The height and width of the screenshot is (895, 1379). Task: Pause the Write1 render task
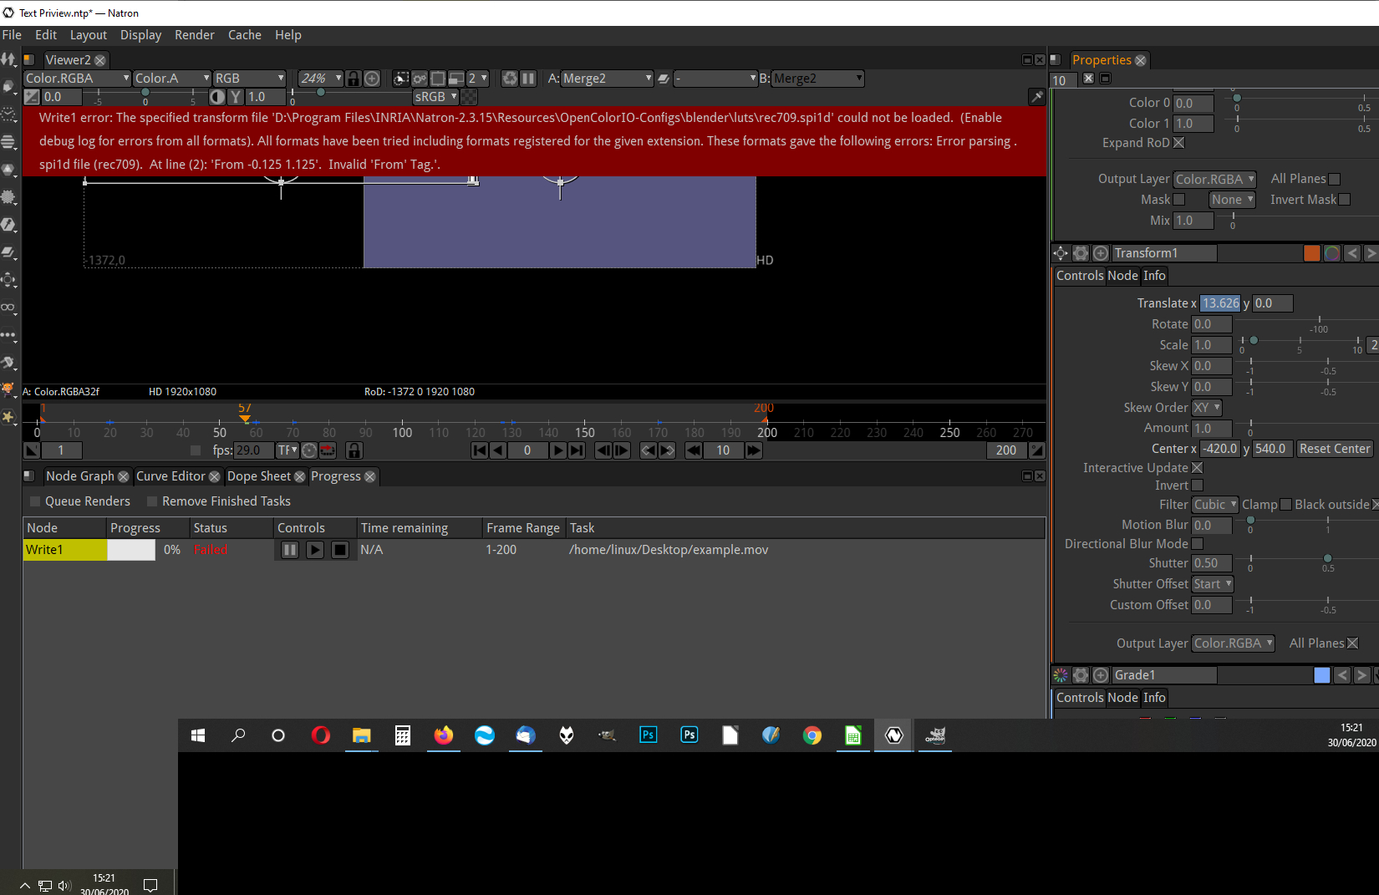[289, 550]
